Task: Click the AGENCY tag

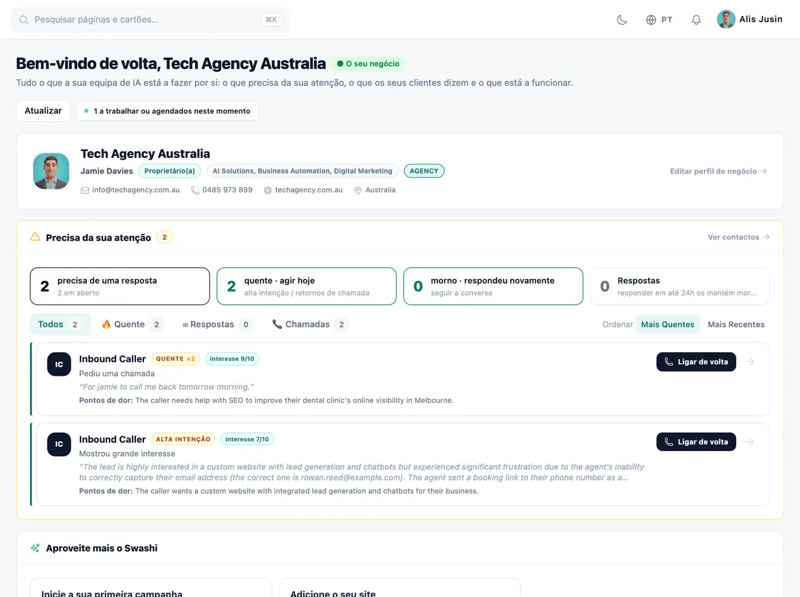Action: click(x=424, y=171)
